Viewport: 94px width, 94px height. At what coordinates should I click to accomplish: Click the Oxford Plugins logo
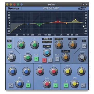(x=82, y=8)
